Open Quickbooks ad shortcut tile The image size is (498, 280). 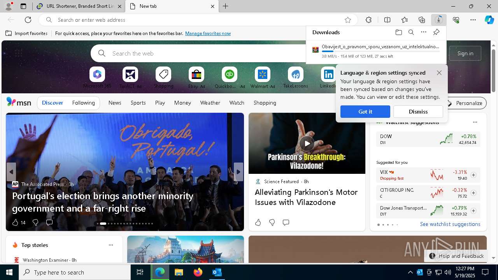pos(230,78)
